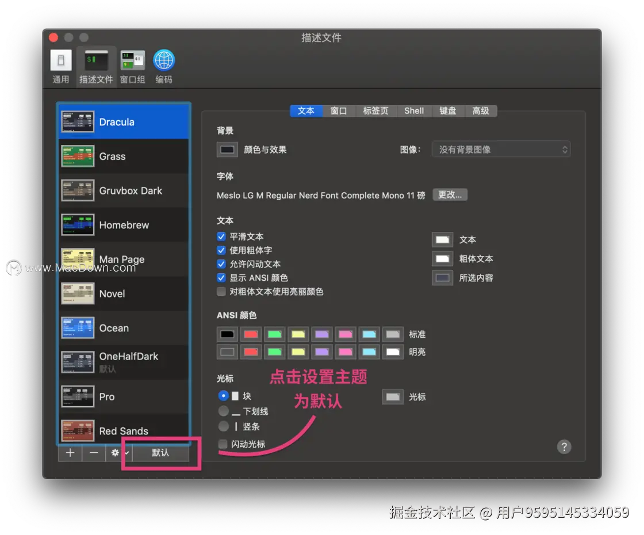
Task: Toggle 平滑文本 checkbox
Action: (221, 236)
